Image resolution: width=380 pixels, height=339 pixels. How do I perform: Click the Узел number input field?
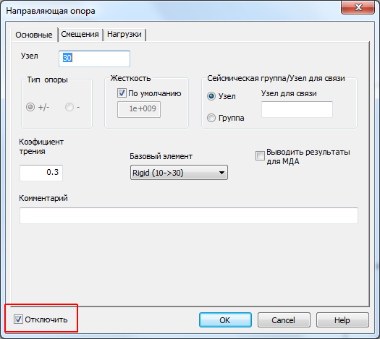point(94,59)
